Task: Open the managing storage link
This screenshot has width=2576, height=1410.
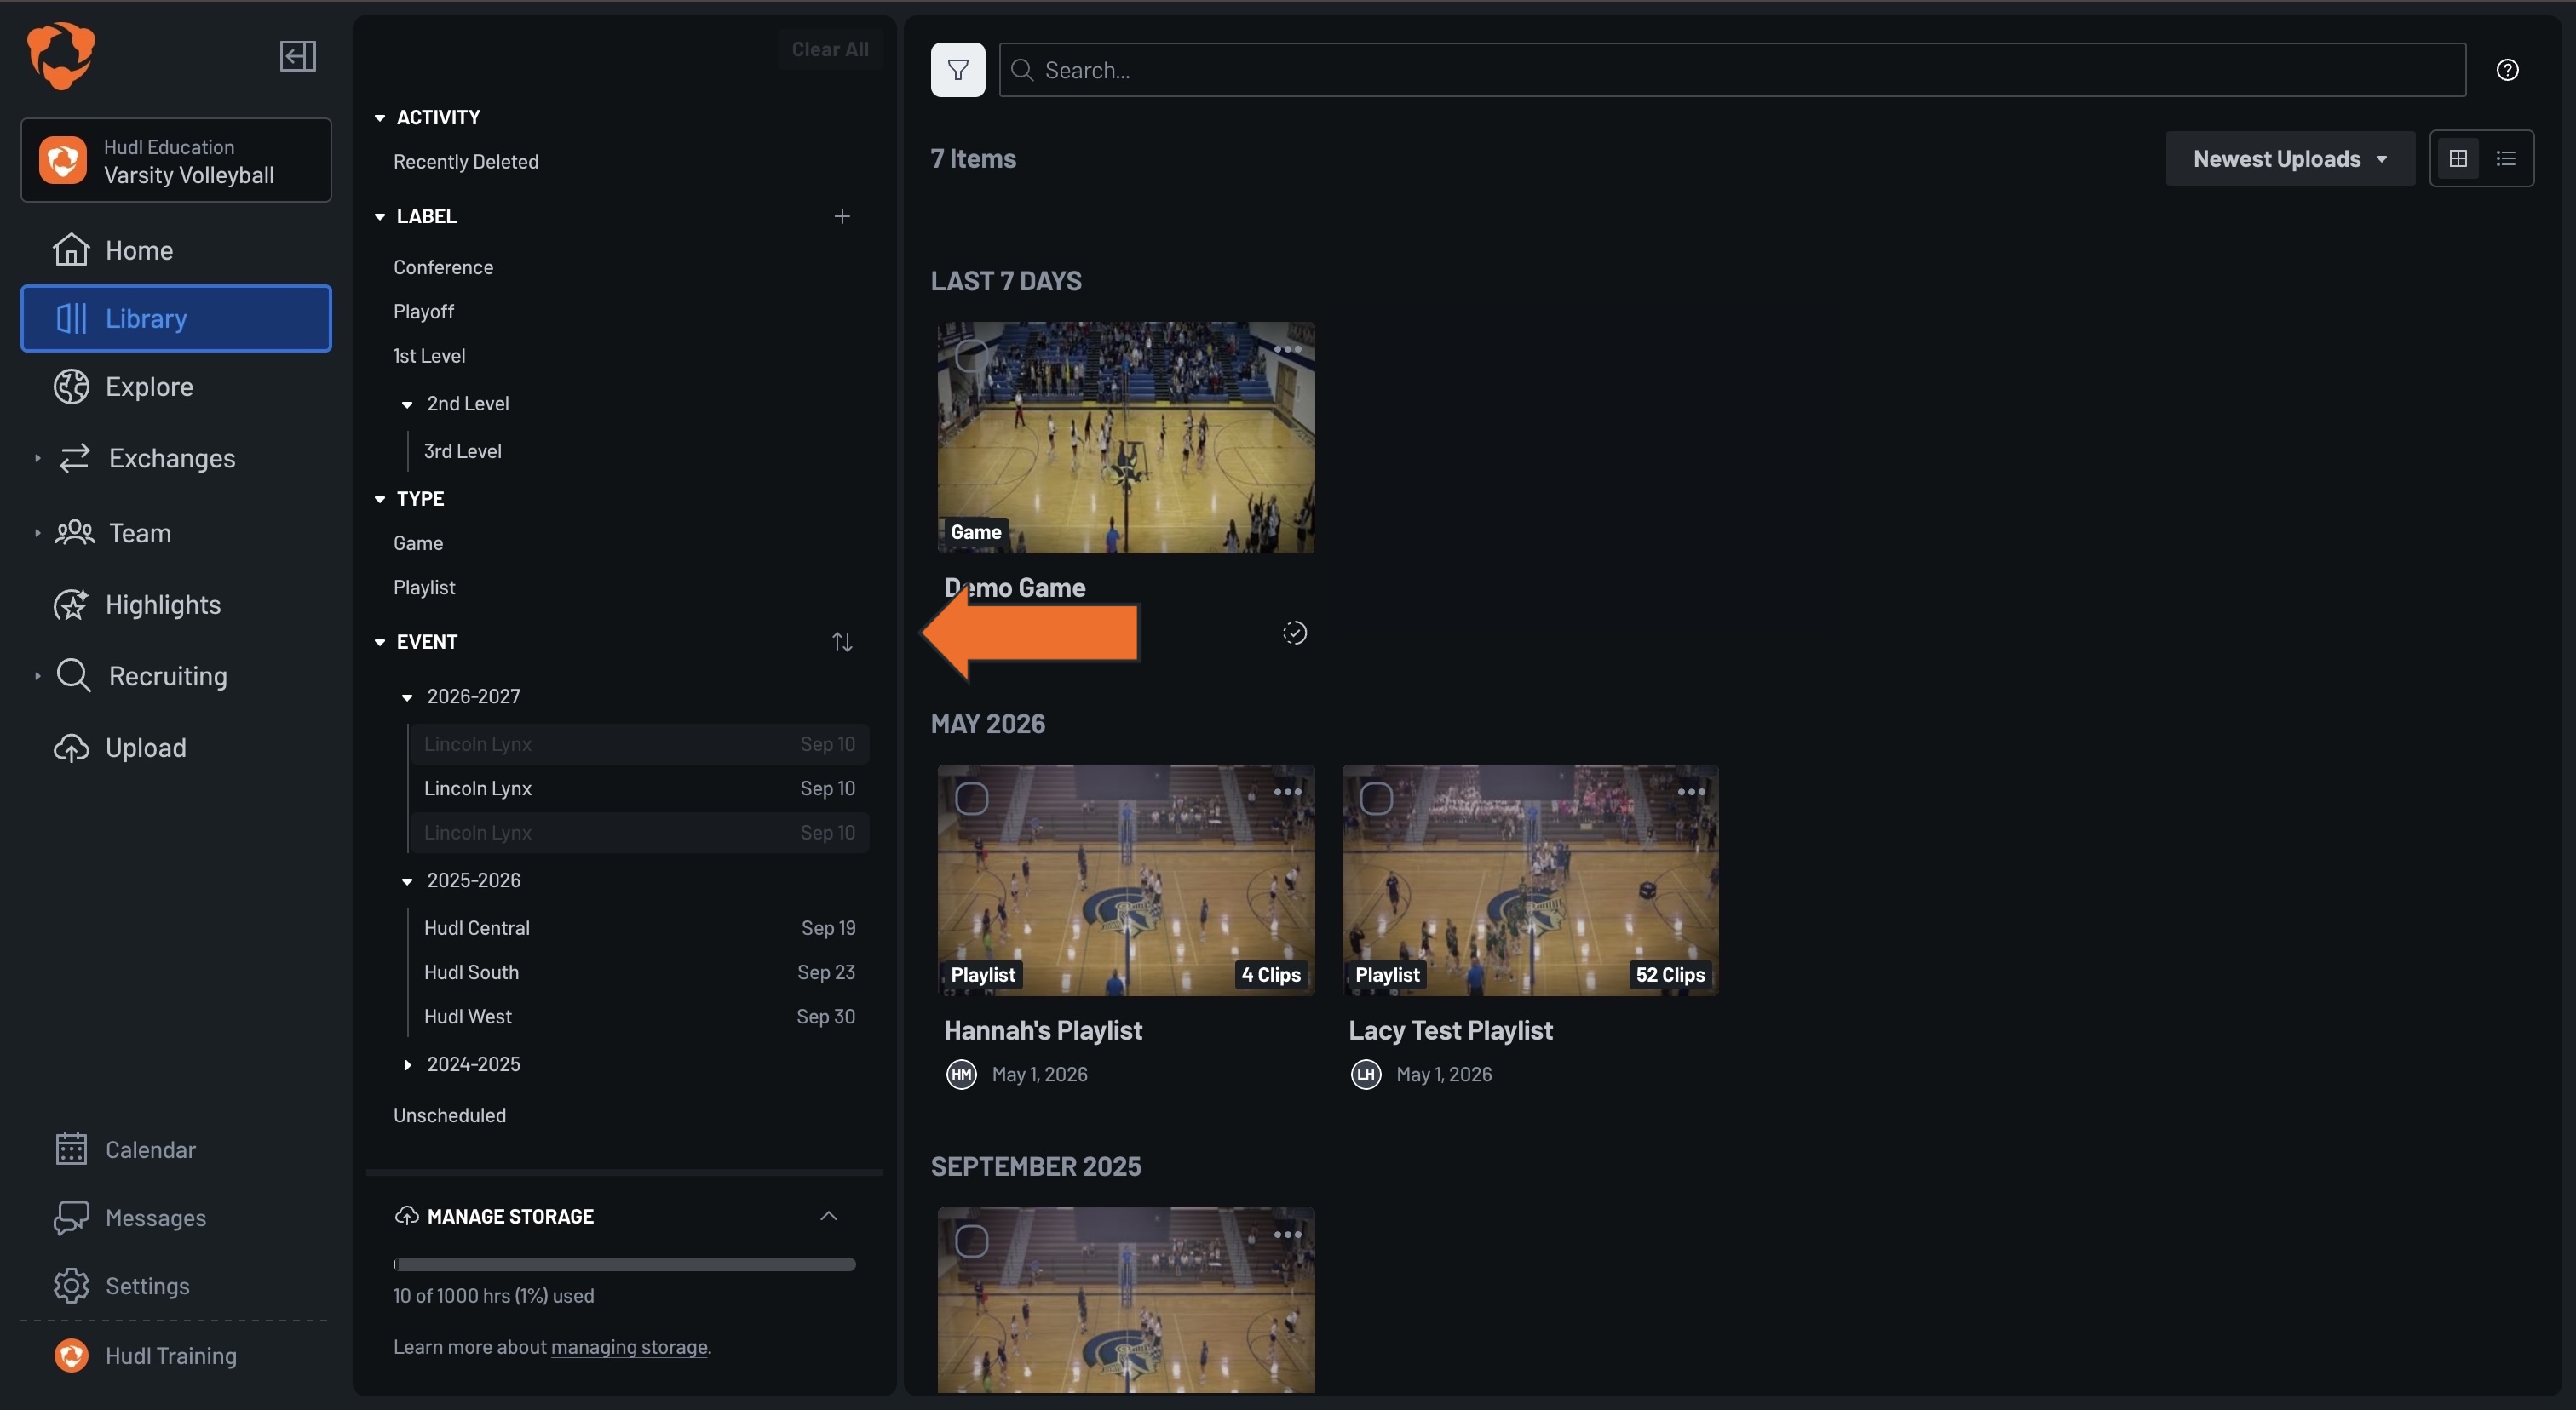Action: (x=629, y=1346)
